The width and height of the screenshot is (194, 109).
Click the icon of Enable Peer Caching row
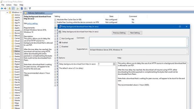pyautogui.click(x=55, y=22)
